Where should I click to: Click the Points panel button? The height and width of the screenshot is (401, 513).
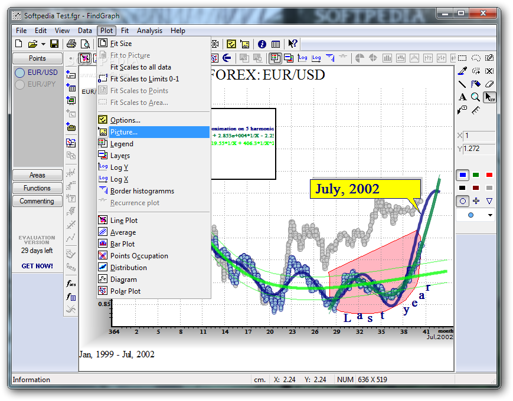[37, 58]
